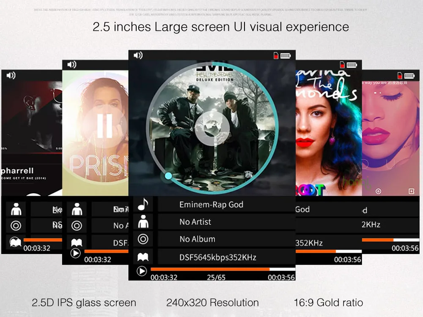Tap the SD card icon on the Marina screen
This screenshot has height=317, width=423.
(342, 65)
